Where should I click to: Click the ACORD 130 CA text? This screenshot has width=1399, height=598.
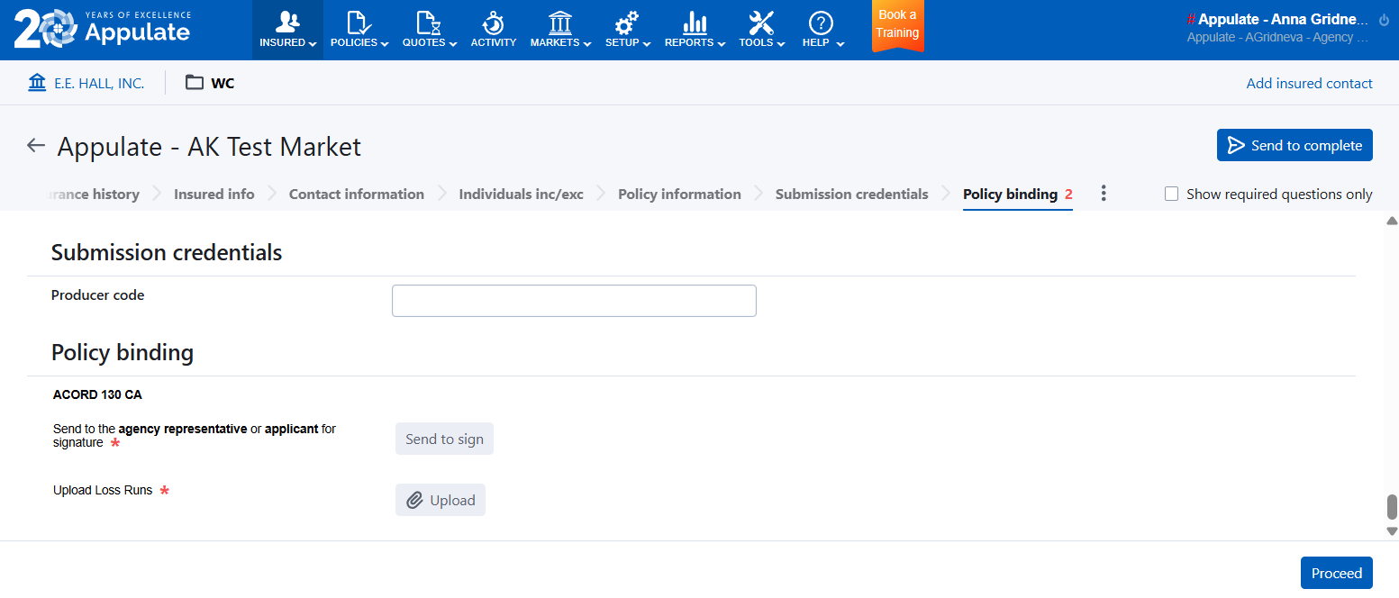[x=97, y=394]
